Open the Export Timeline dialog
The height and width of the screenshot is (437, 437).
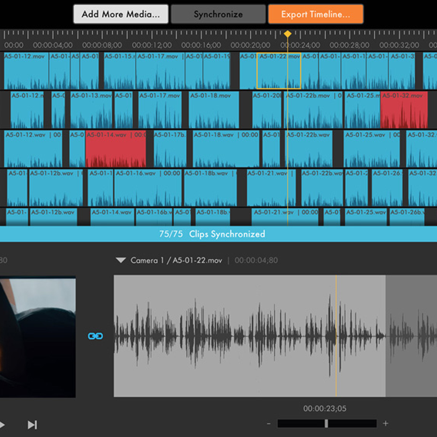point(315,14)
